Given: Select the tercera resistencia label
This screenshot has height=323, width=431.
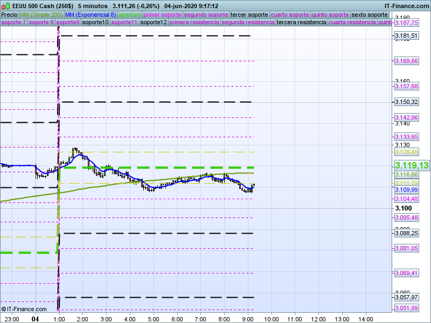Looking at the screenshot, I should pyautogui.click(x=301, y=23).
